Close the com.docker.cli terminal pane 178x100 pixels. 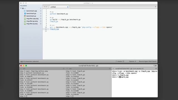pos(113,69)
